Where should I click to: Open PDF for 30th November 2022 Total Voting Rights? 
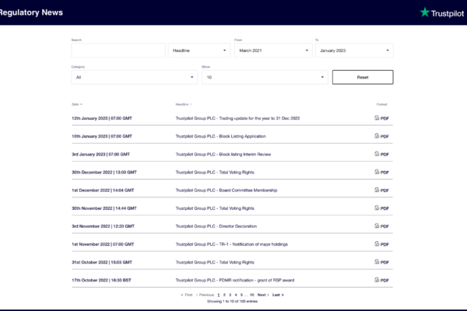pos(381,208)
